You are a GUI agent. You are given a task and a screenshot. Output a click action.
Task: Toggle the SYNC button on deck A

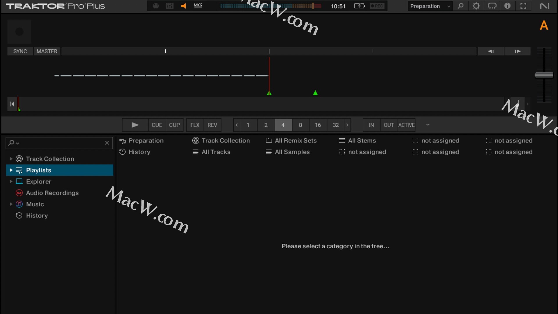click(x=20, y=51)
